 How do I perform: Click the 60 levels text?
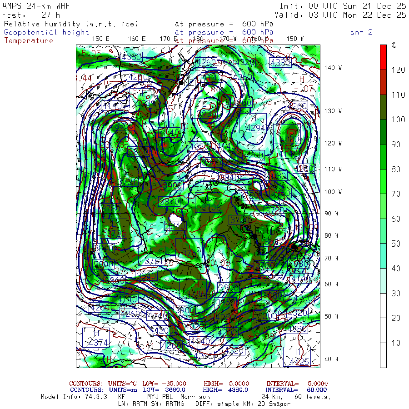(x=312, y=397)
